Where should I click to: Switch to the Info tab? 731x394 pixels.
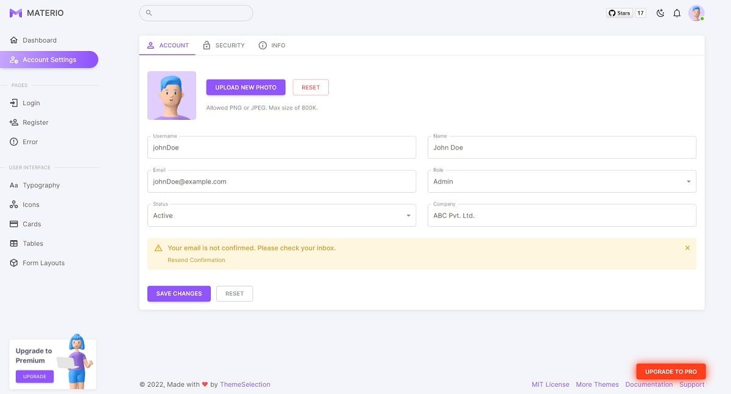click(272, 45)
